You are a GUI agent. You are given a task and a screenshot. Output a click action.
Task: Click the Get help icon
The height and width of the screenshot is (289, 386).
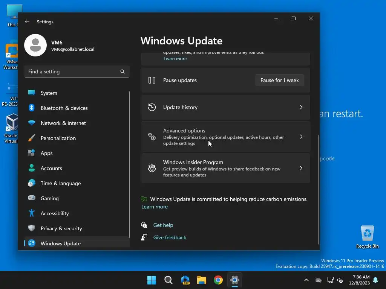click(x=144, y=225)
